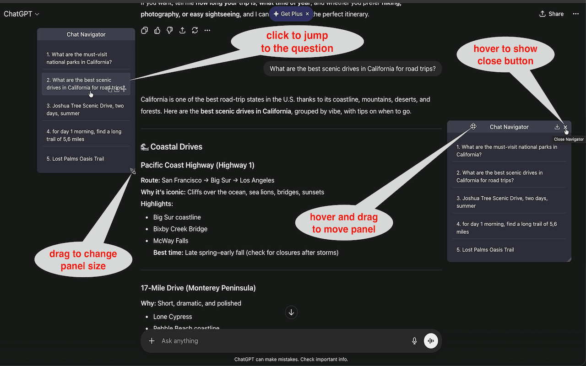586x366 pixels.
Task: Regenerate the ChatGPT response
Action: 195,30
